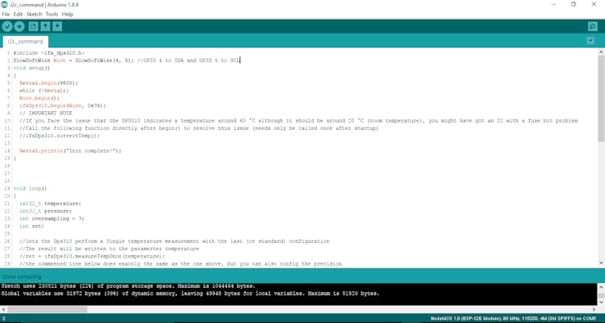Close the Arduino window
Screen dimensions: 605x323
click(594, 4)
